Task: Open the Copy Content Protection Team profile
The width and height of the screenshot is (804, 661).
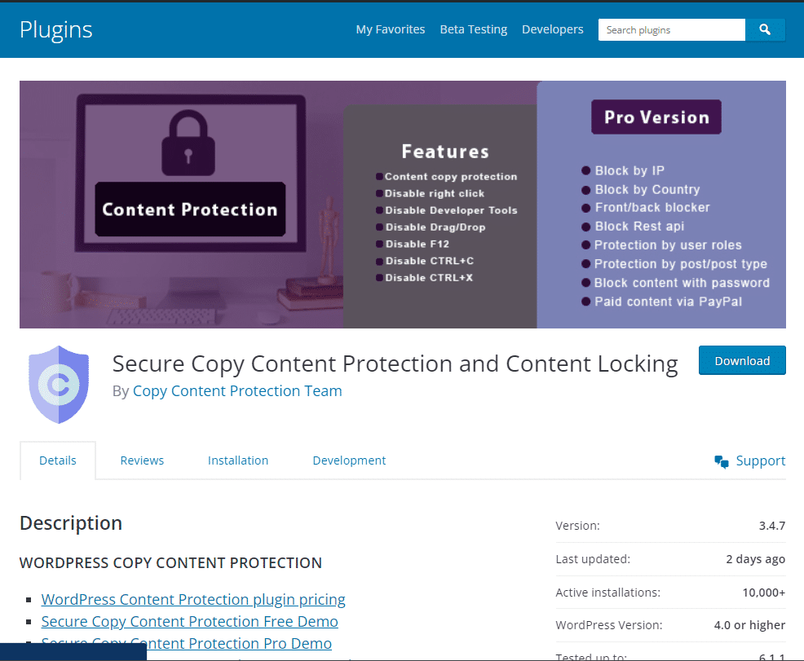Action: (x=236, y=390)
